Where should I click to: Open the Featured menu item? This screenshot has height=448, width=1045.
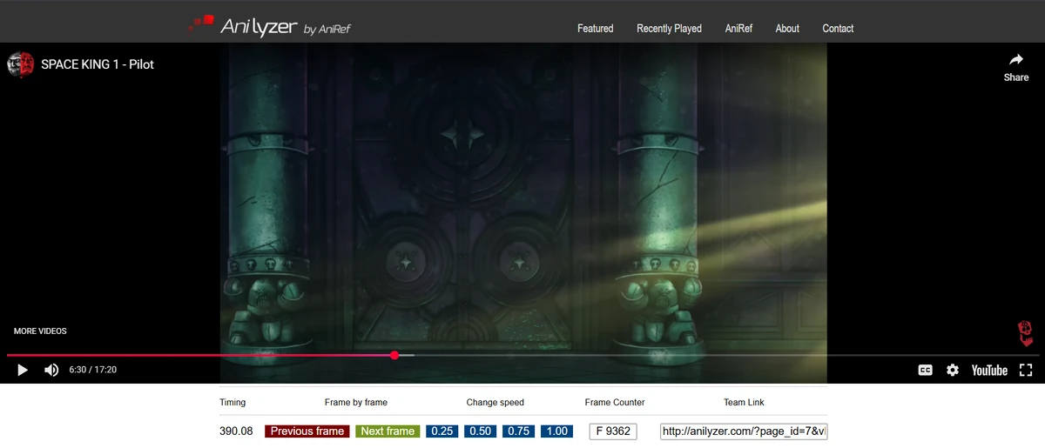[596, 29]
